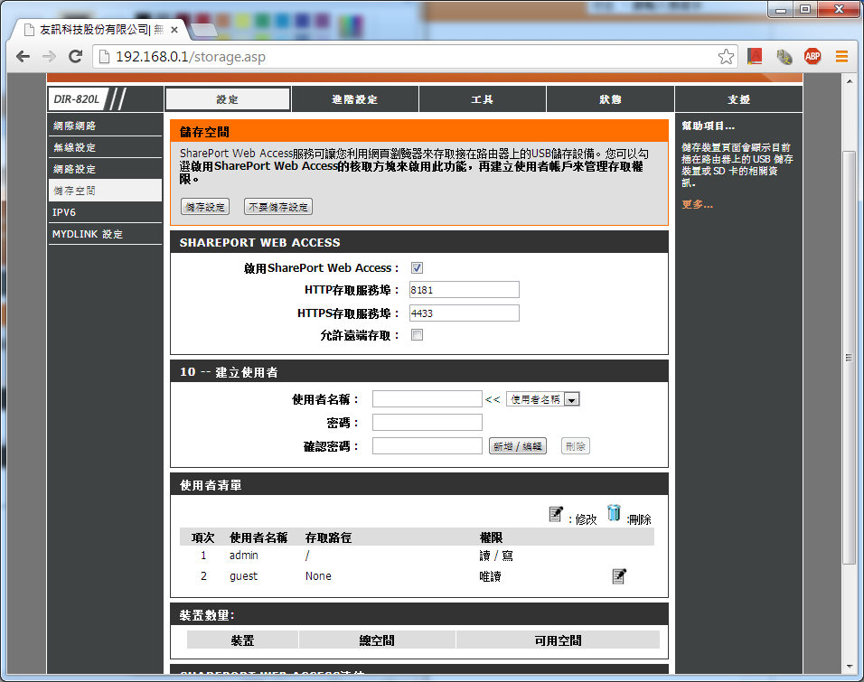Disable the SharePort Web Access checkbox
864x682 pixels.
(x=417, y=268)
